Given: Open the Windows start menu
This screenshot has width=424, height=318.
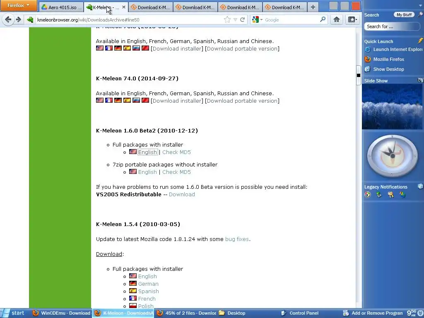Looking at the screenshot, I should click(x=14, y=313).
